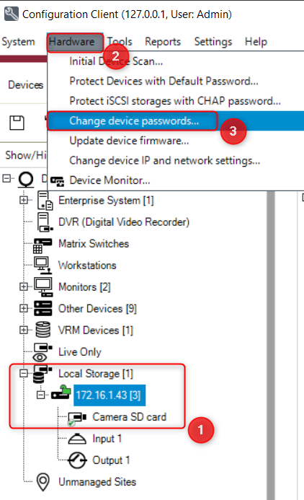Select the VRM Devices database icon
304x500 pixels.
pos(43,330)
